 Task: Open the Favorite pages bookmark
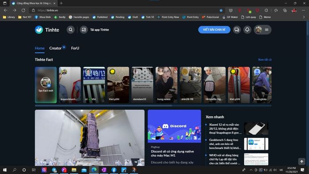coord(79,17)
